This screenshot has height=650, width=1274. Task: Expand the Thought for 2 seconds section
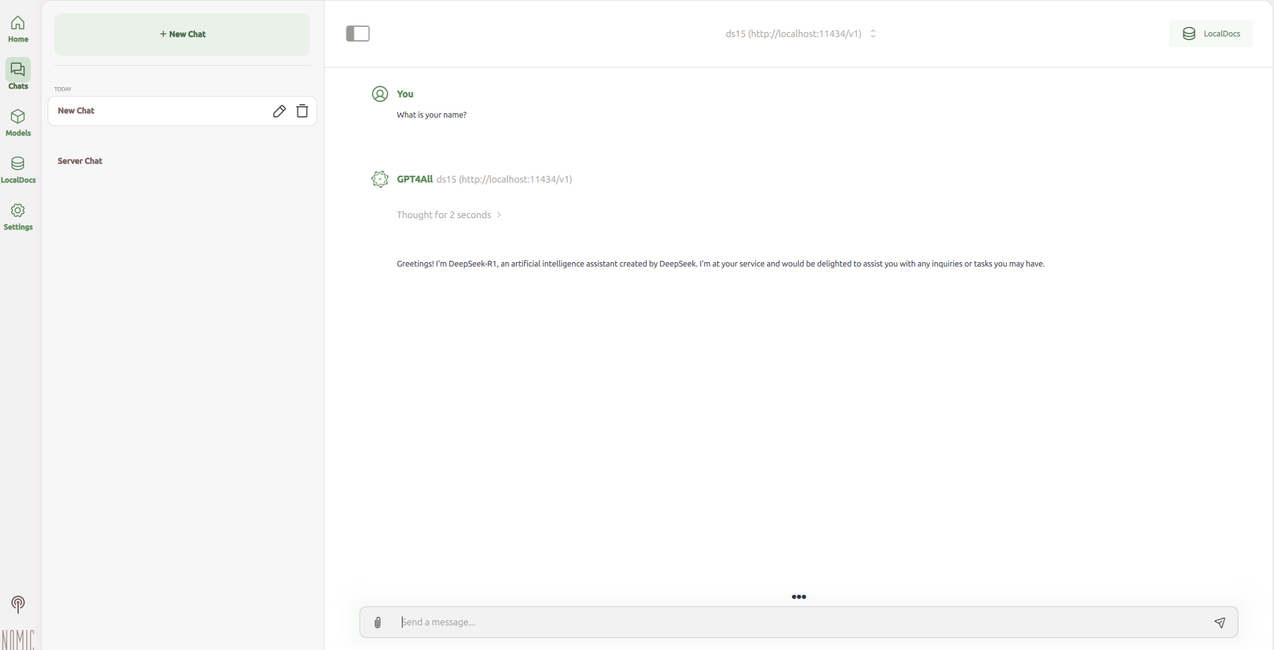pyautogui.click(x=449, y=215)
